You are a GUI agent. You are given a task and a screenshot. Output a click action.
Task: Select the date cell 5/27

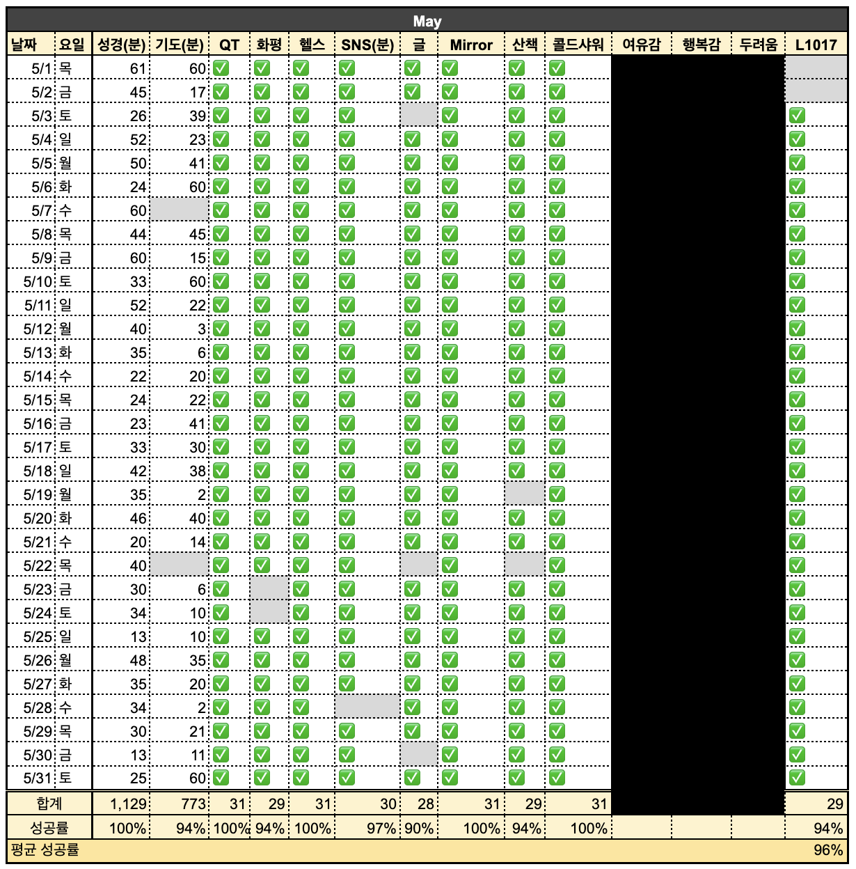[30, 684]
